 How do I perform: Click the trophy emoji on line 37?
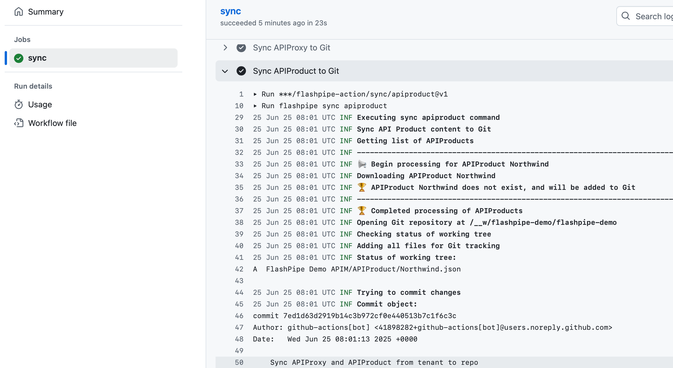tap(362, 211)
